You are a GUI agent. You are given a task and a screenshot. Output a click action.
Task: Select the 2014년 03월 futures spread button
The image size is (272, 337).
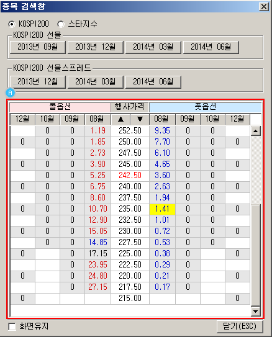[96, 82]
